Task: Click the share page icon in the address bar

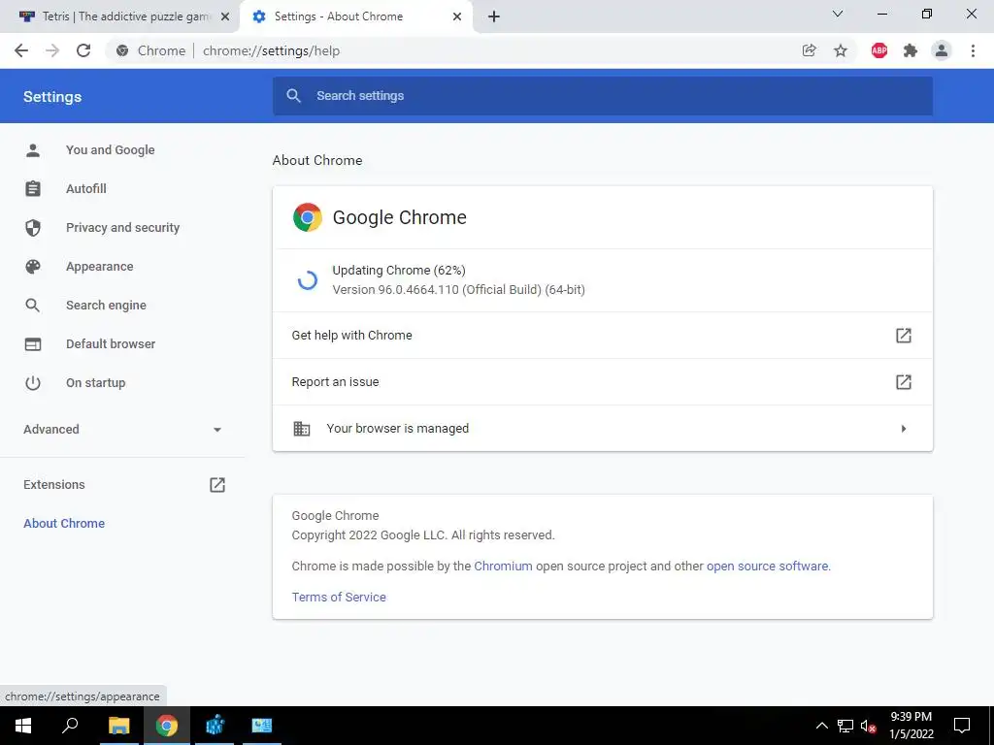Action: tap(809, 50)
